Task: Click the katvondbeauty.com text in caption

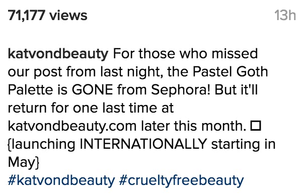Action: pyautogui.click(x=72, y=126)
